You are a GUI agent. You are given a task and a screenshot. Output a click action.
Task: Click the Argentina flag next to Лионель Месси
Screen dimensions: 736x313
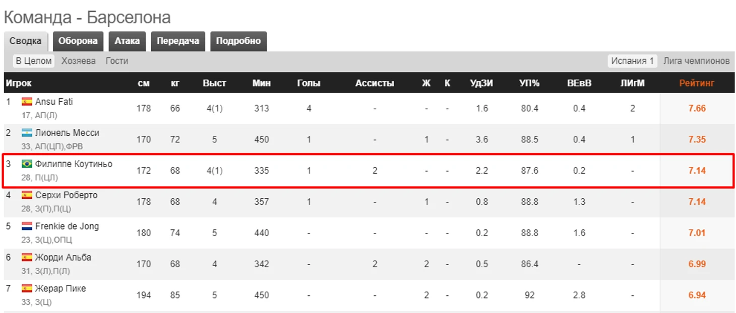(x=27, y=133)
